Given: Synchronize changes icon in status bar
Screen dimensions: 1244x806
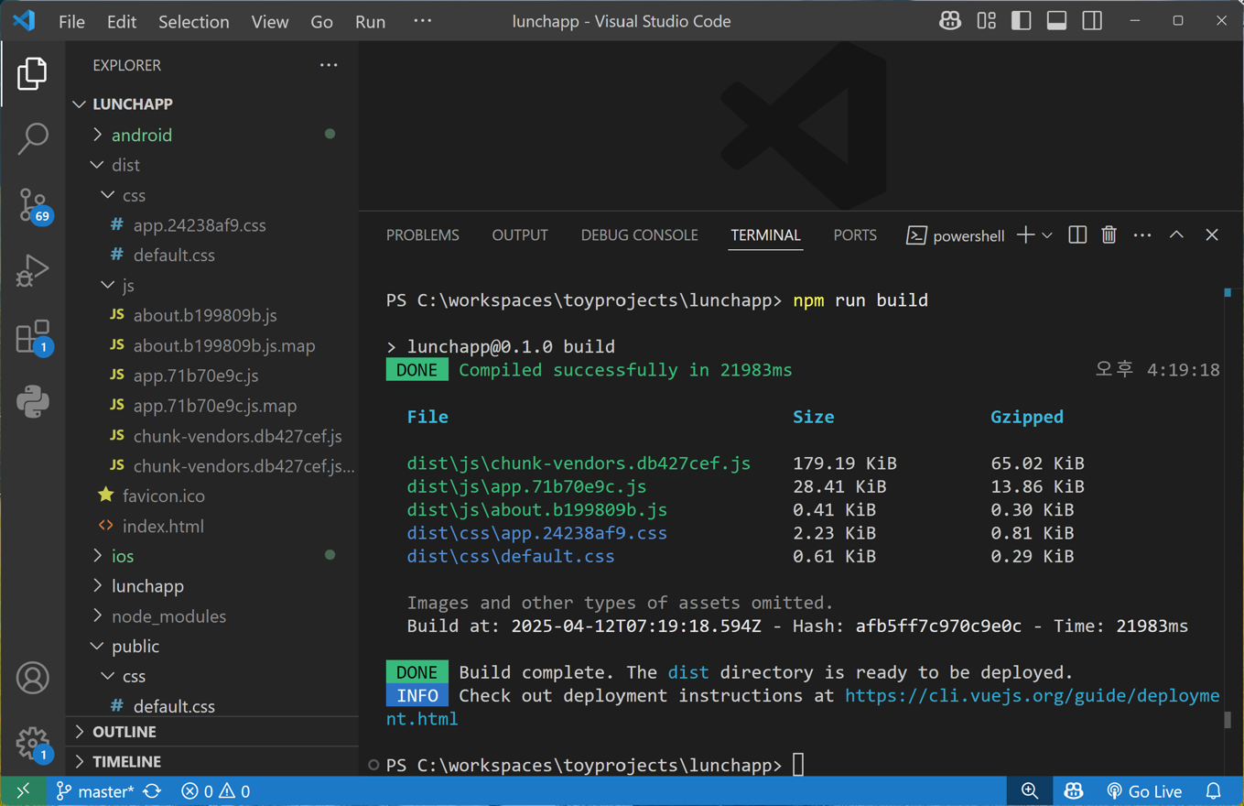Looking at the screenshot, I should (152, 790).
